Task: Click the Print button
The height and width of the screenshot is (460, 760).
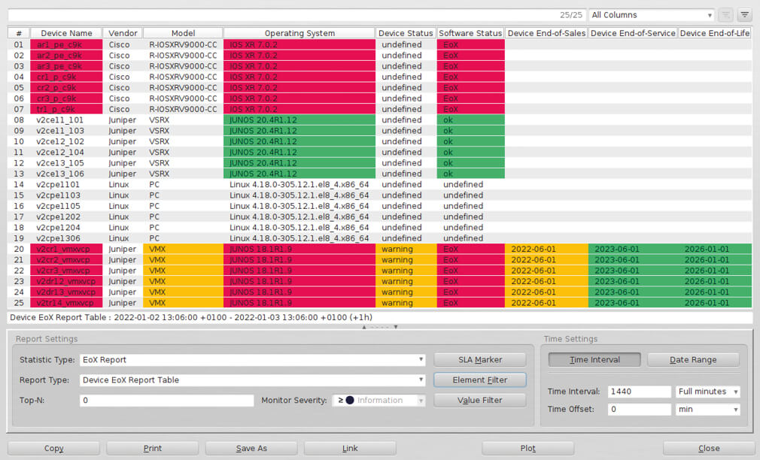Action: (153, 449)
